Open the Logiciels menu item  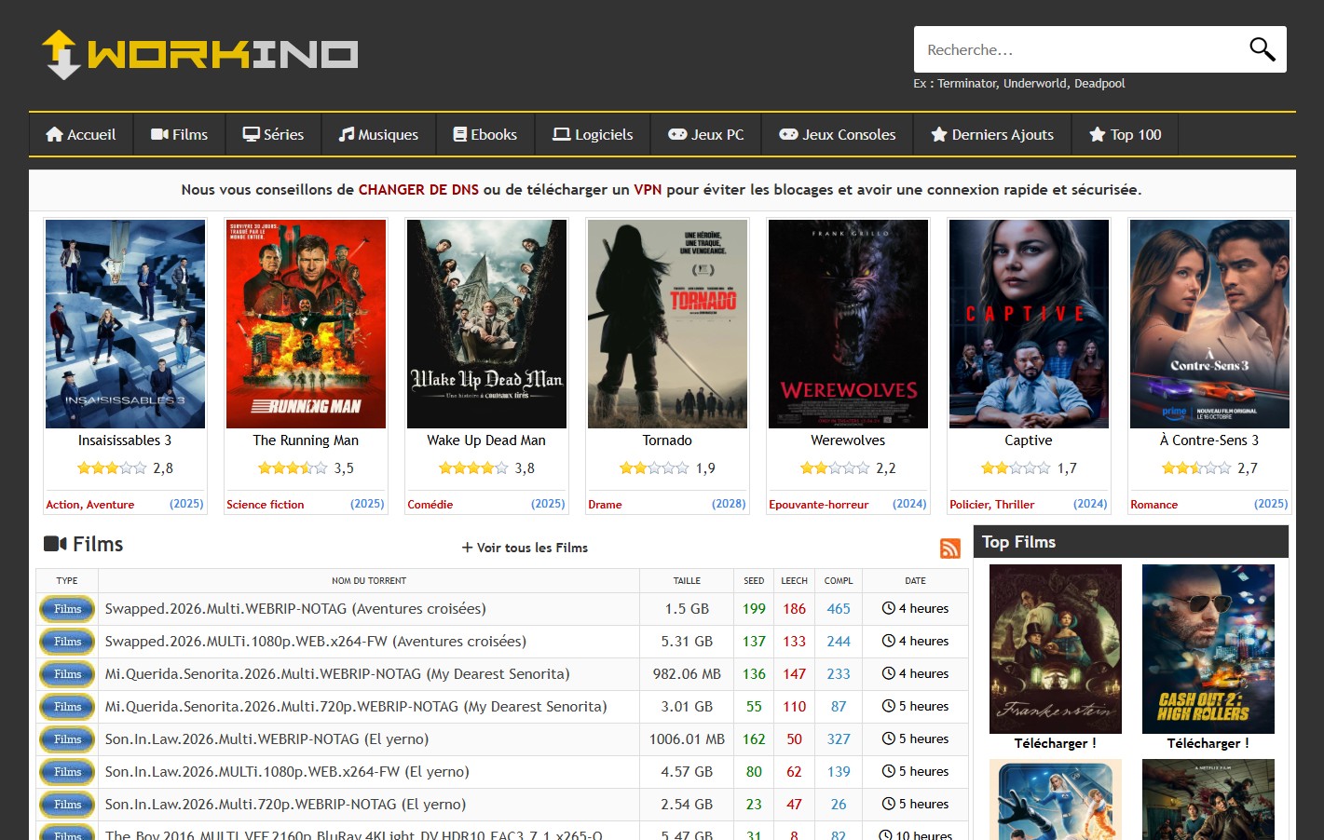594,134
